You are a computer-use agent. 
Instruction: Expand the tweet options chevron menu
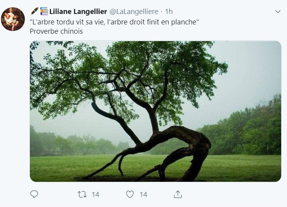(x=278, y=12)
